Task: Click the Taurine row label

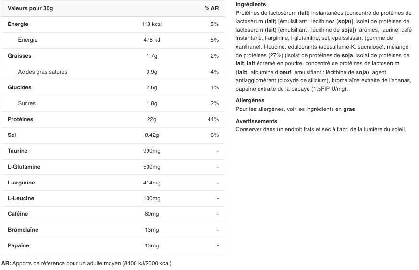Action: coord(18,151)
